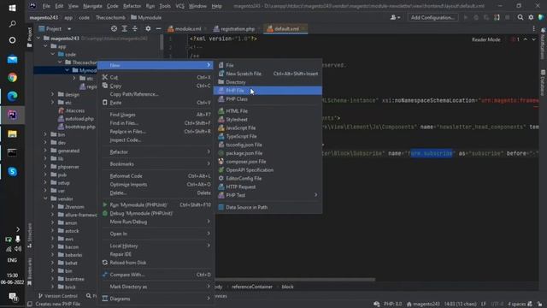The width and height of the screenshot is (547, 308).
Task: Open the Refactor menu in menu bar
Action: point(132,6)
